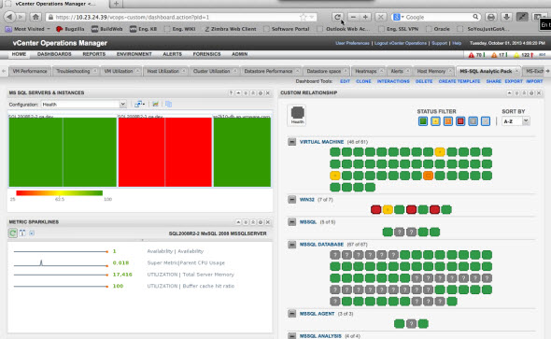Click the CREATE TEMPLATE link
This screenshot has width=551, height=339.
(x=459, y=81)
